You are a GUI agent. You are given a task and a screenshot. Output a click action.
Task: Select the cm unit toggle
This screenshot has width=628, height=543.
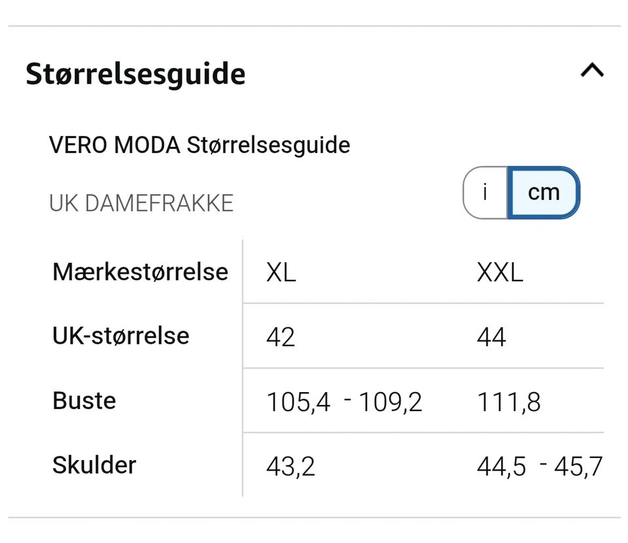point(544,192)
